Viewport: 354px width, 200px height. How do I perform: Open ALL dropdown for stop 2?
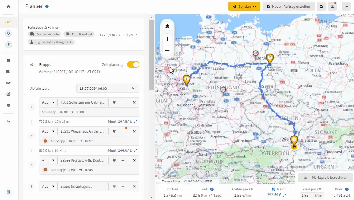click(x=48, y=131)
